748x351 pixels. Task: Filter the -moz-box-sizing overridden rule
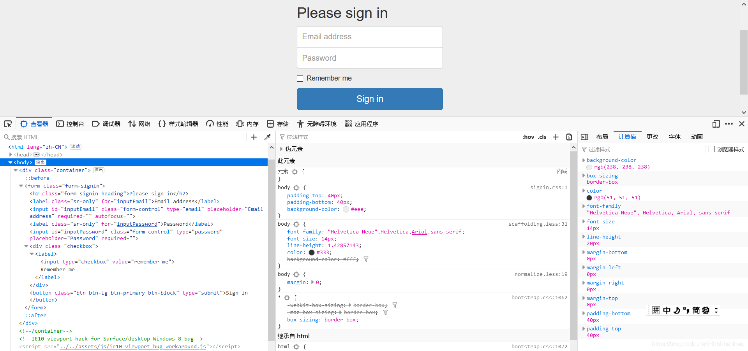coord(385,312)
